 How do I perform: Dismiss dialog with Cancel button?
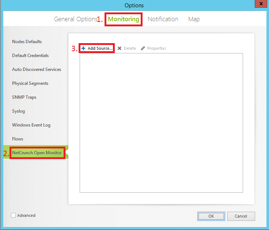[x=241, y=216]
